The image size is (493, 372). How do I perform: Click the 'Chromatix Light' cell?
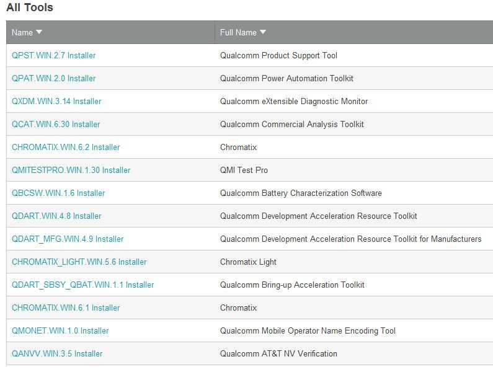tap(248, 262)
